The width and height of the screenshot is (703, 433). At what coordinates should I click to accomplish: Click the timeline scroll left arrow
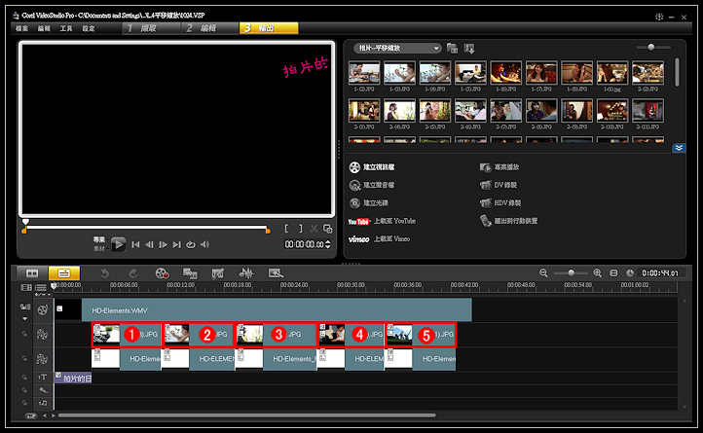(45, 415)
